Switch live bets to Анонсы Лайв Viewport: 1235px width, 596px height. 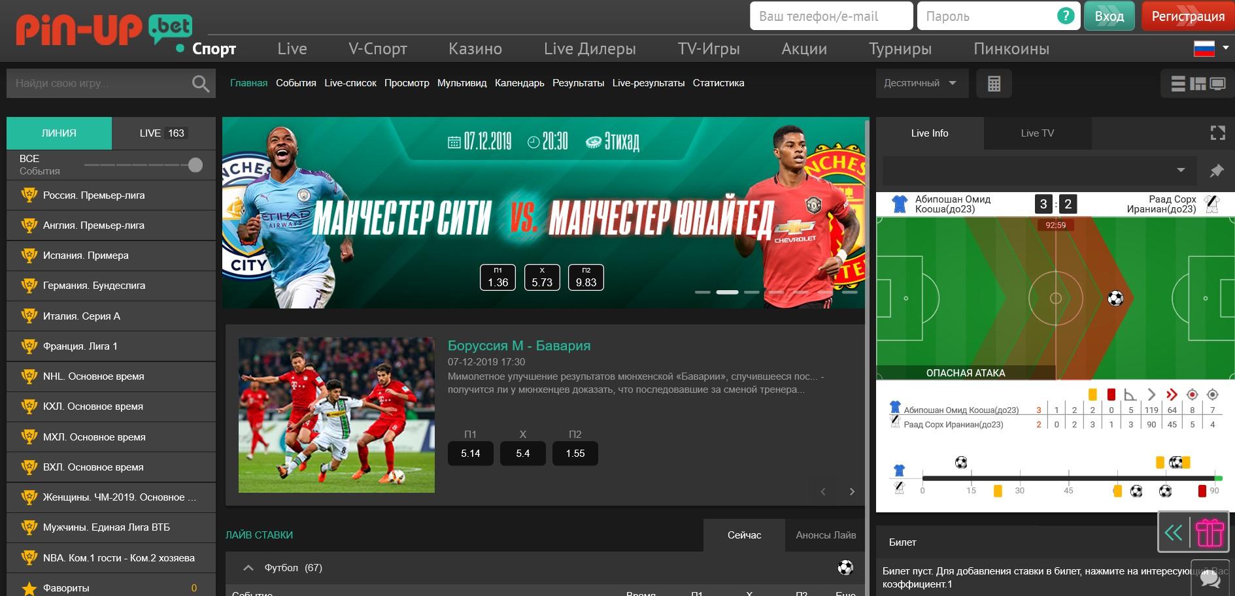[x=825, y=535]
